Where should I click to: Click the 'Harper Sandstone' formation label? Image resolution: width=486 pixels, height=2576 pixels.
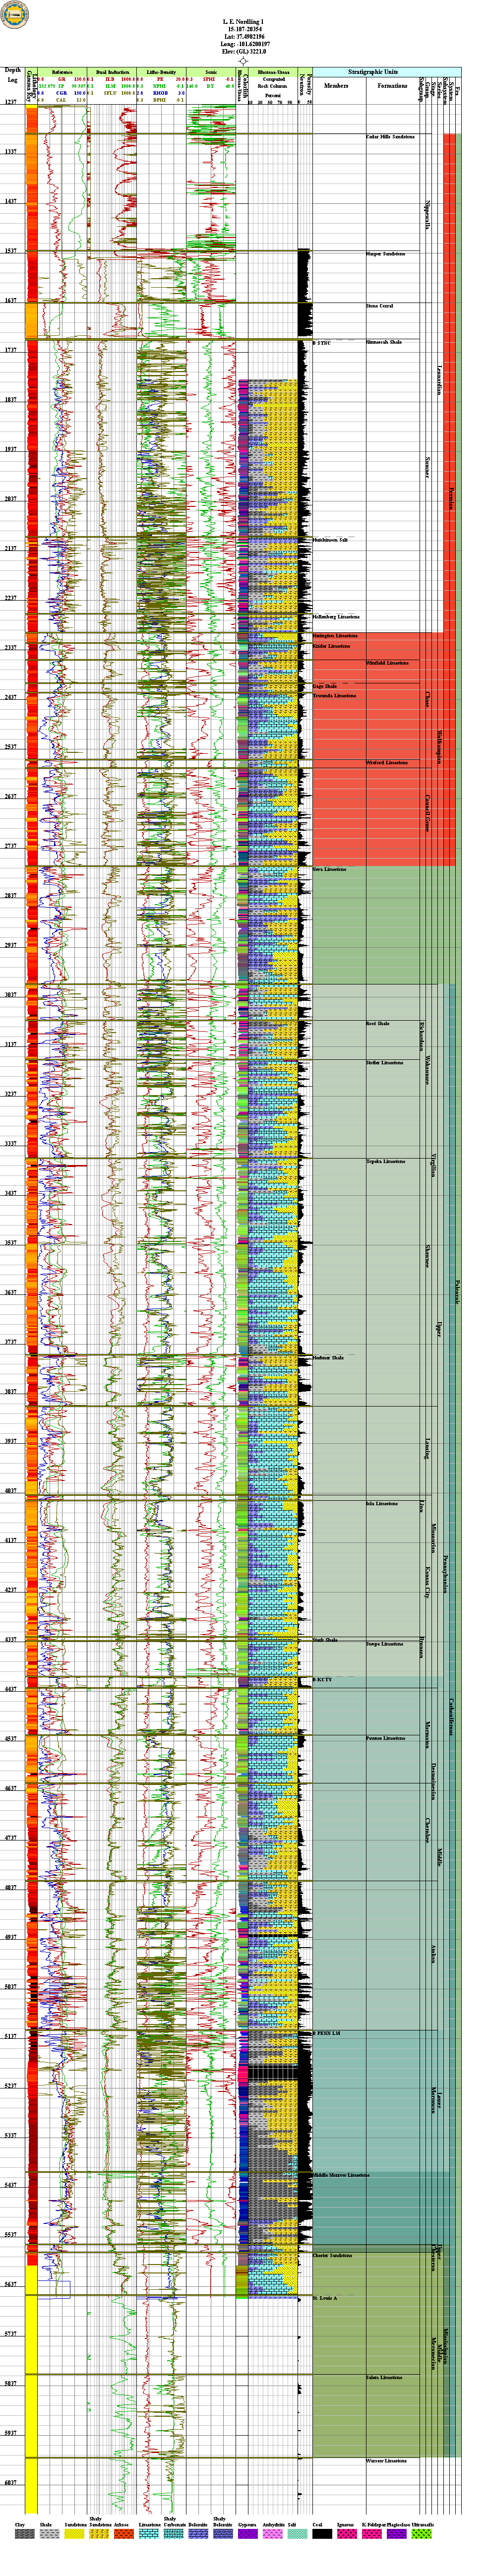pos(386,254)
